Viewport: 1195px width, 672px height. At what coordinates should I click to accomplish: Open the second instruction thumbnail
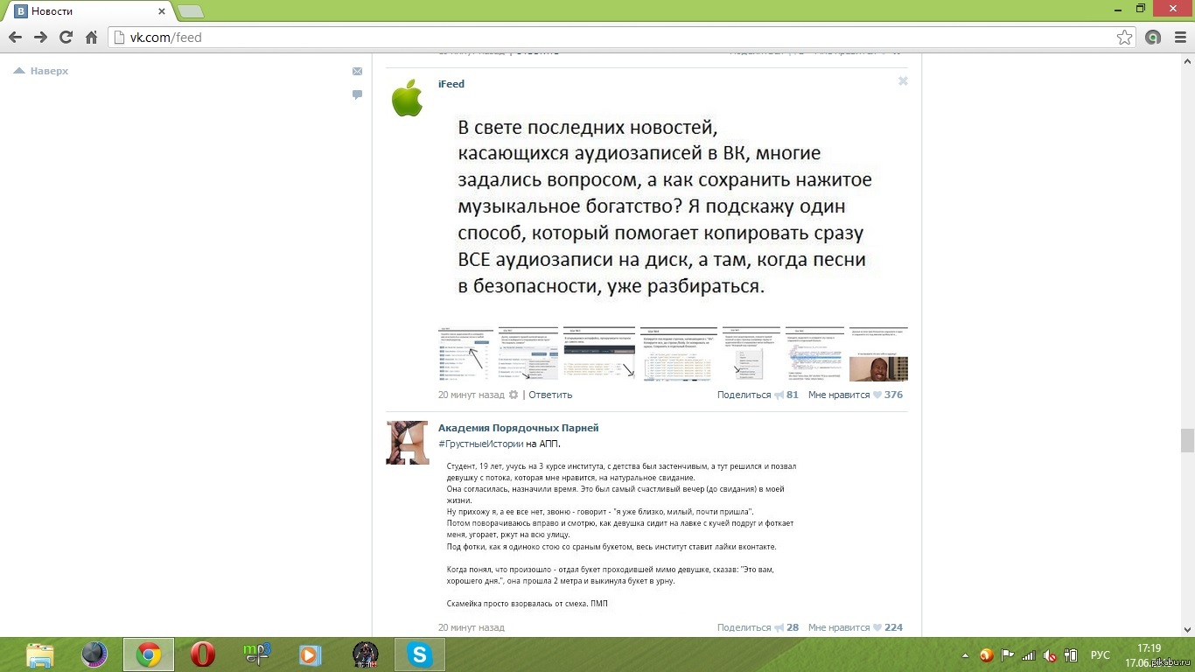click(x=528, y=354)
